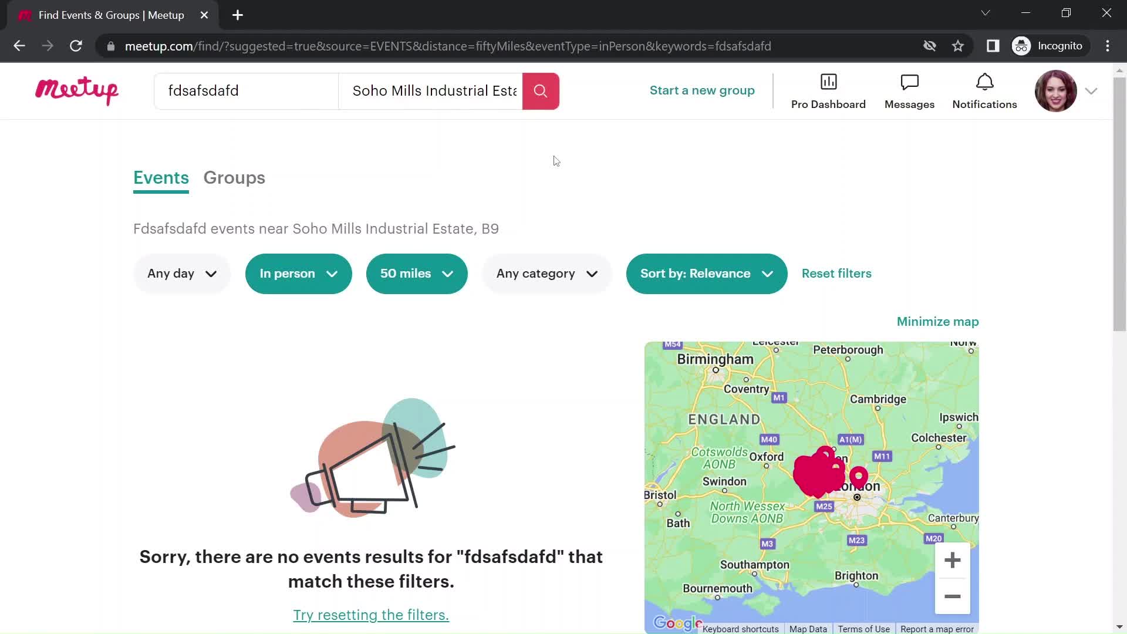Expand the Any category filter dropdown
This screenshot has height=634, width=1127.
(x=546, y=272)
